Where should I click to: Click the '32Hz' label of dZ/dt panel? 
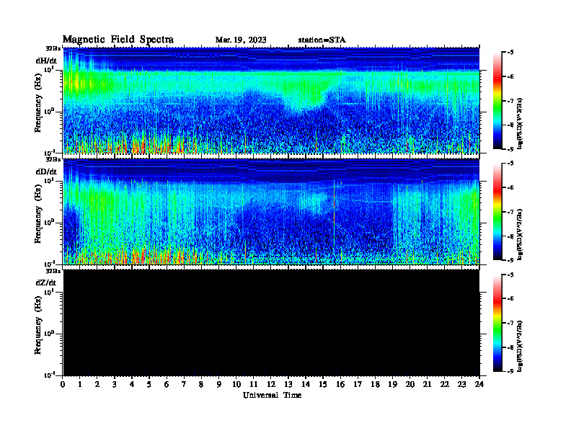coord(53,271)
